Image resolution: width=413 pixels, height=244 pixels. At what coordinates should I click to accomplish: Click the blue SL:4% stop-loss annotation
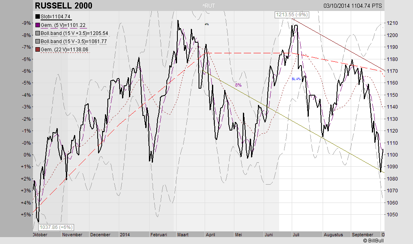point(296,79)
